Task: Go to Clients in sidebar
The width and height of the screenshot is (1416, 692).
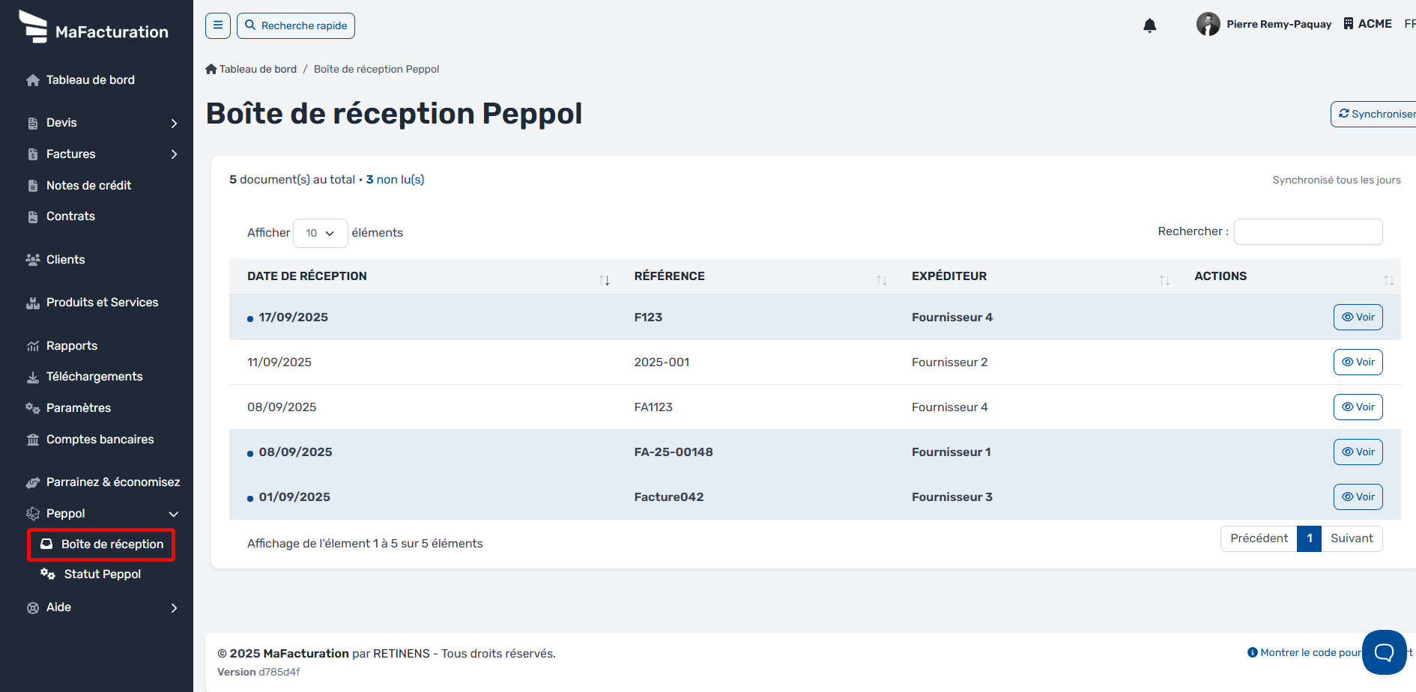Action: [x=66, y=260]
